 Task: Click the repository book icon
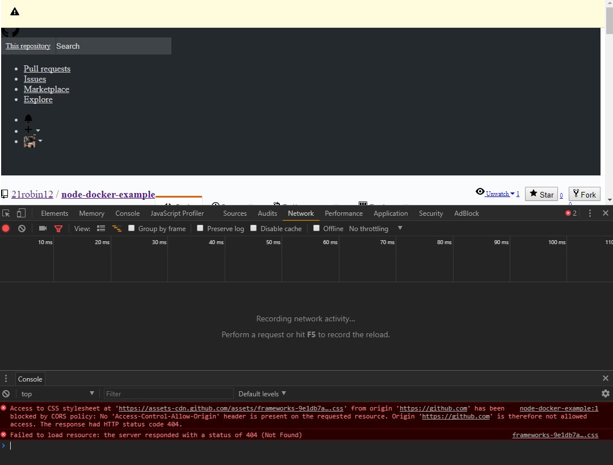(x=5, y=194)
